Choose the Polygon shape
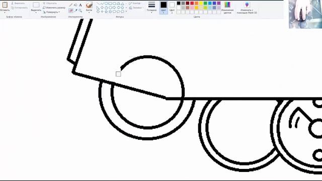Image resolution: width=322 pixels, height=181 pixels. pos(118,4)
